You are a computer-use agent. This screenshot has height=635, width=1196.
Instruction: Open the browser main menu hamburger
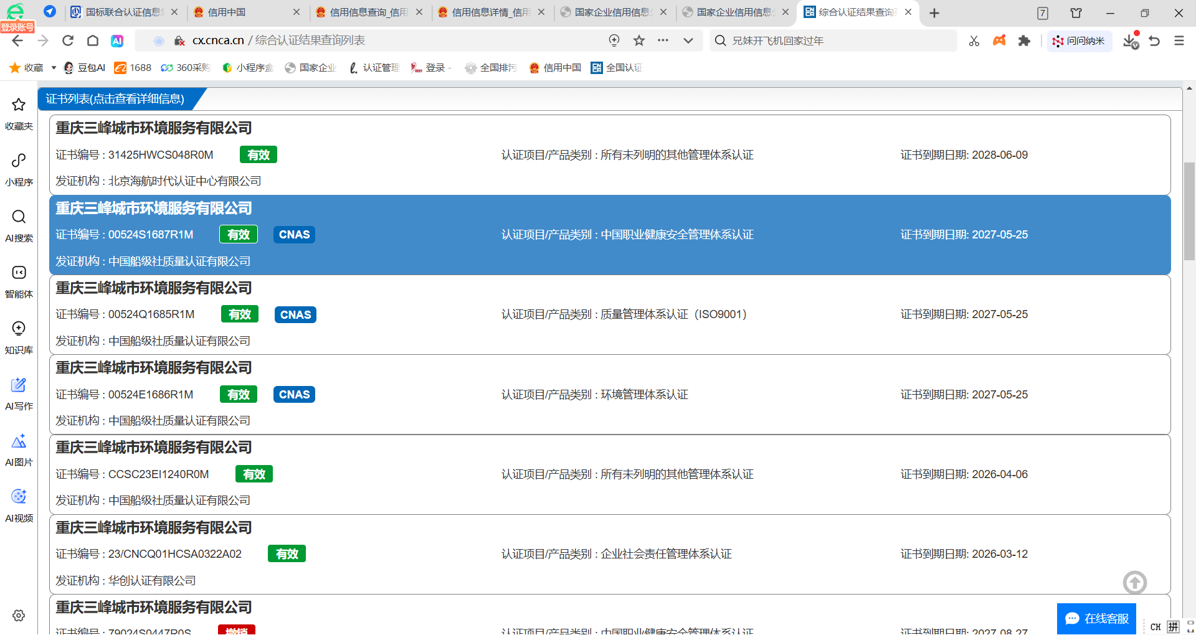pyautogui.click(x=1179, y=40)
